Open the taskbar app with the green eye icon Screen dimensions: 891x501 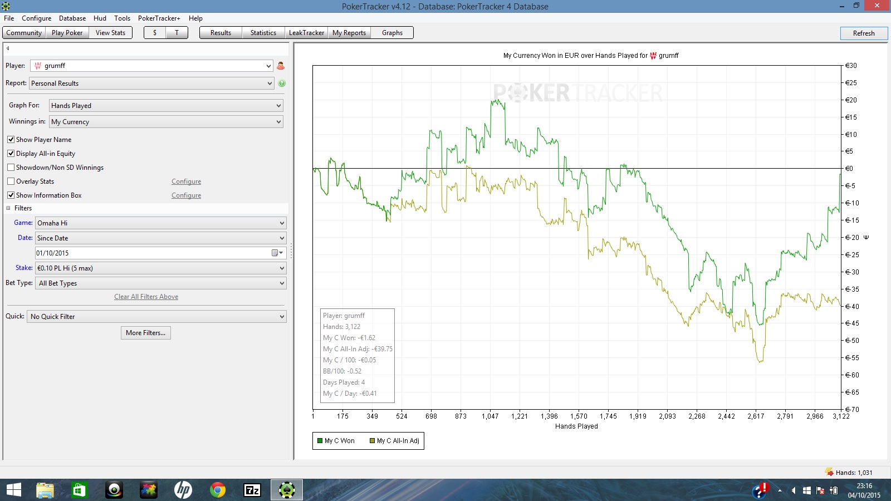point(114,490)
